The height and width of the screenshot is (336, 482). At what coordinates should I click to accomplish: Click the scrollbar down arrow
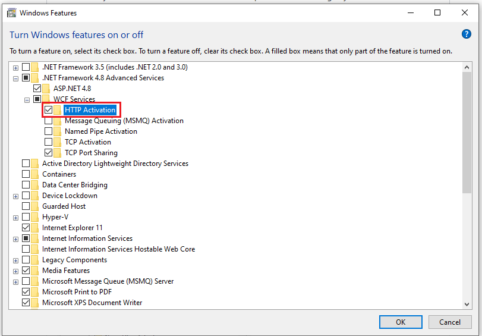467,304
